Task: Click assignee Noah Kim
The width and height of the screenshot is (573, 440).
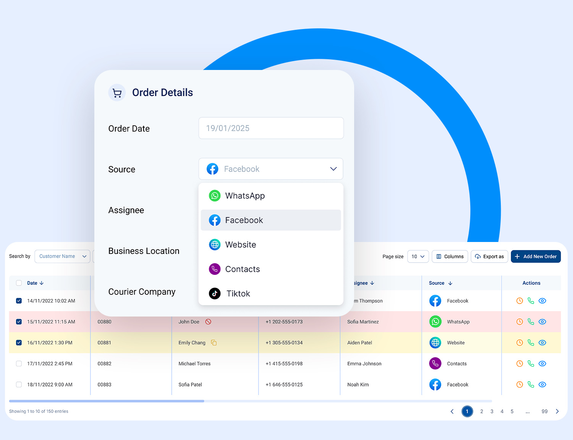Action: [358, 385]
